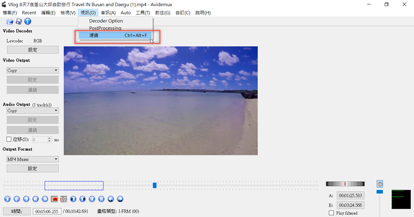Skip forward 60 seconds with the forward-60 icon

pyautogui.click(x=120, y=199)
